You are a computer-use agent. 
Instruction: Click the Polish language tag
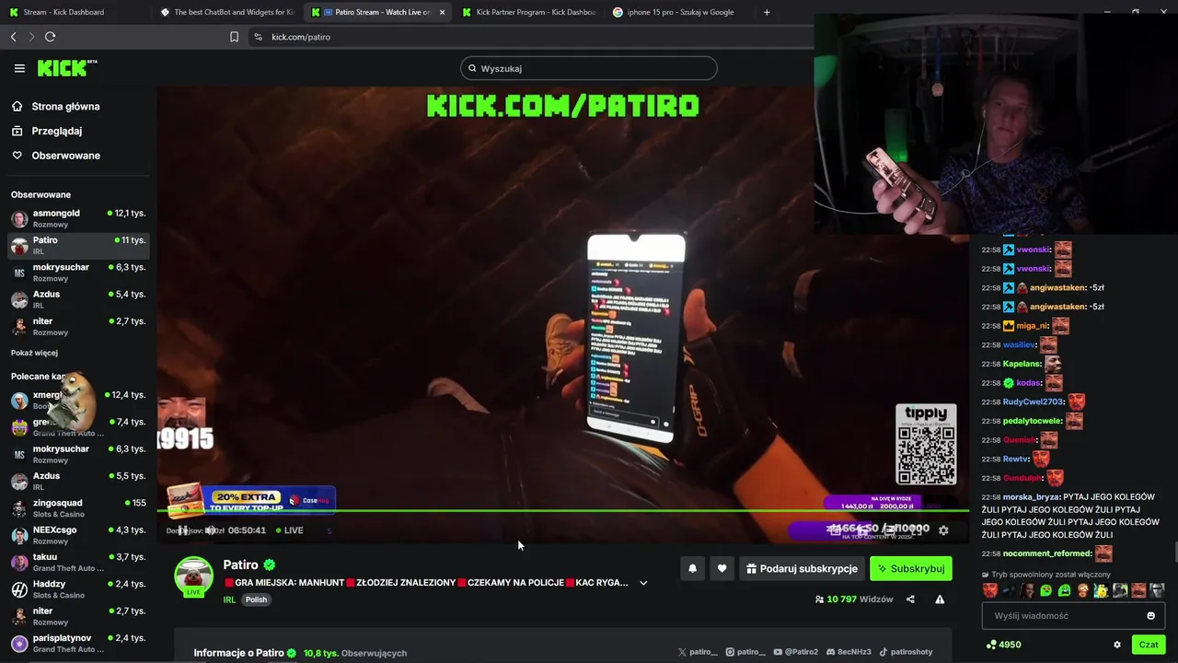256,599
